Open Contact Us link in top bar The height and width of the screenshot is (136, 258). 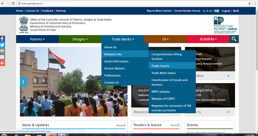[32, 11]
